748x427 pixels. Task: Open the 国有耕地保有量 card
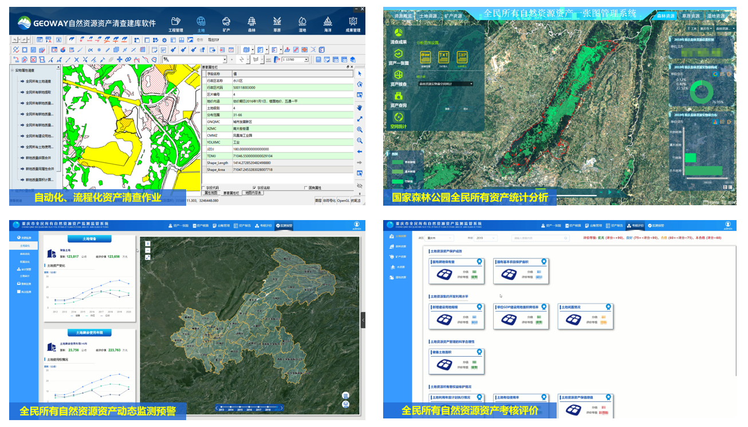coord(456,270)
